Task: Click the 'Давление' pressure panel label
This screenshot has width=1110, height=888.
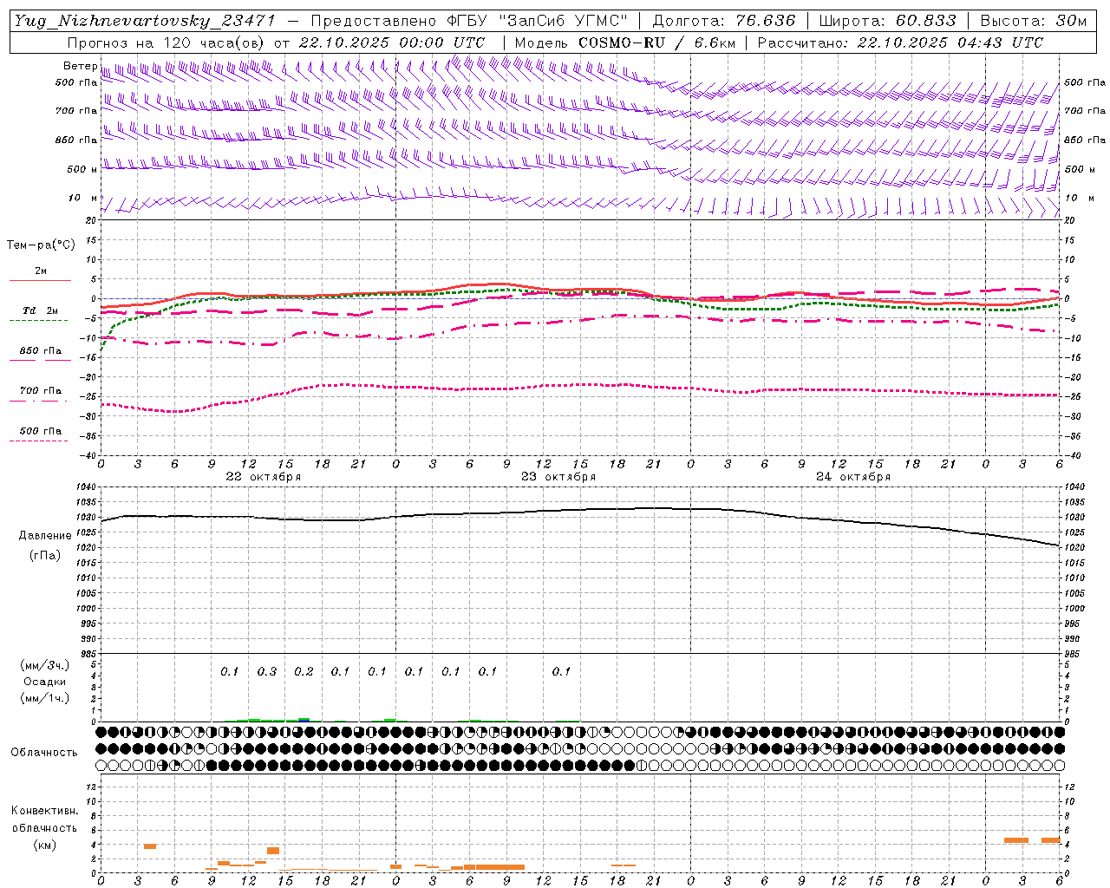Action: pos(45,536)
